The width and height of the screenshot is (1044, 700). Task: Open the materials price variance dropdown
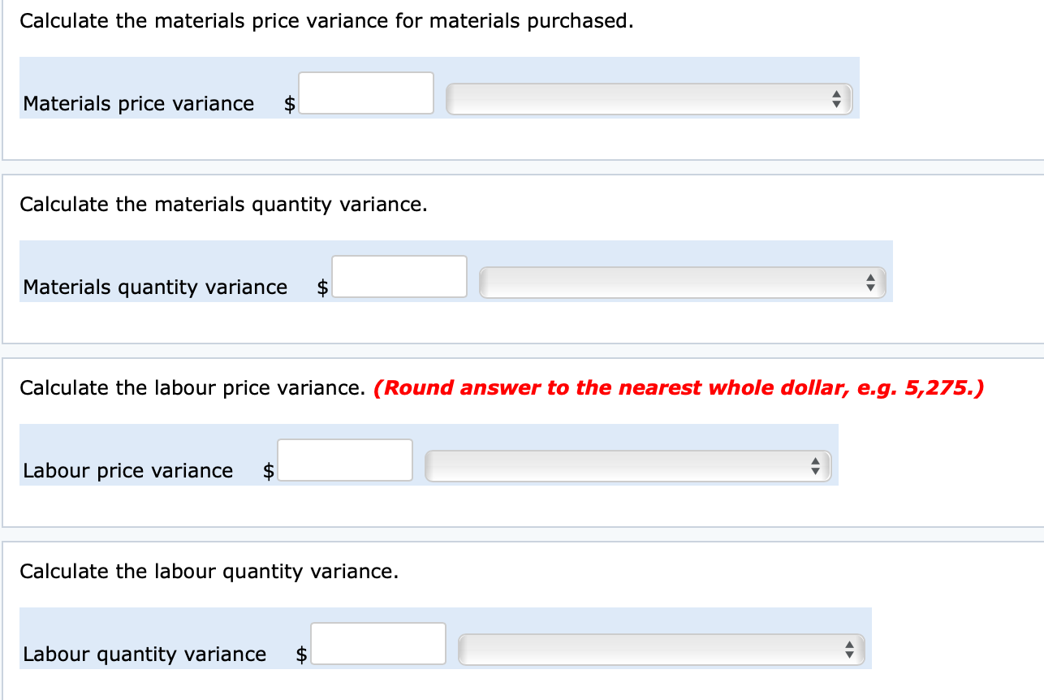tap(649, 98)
